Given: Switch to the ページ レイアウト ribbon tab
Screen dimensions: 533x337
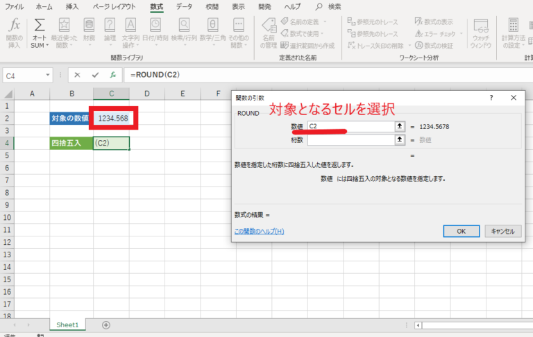Looking at the screenshot, I should pos(114,6).
